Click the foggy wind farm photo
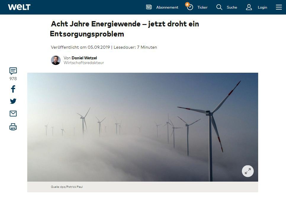 (143, 127)
